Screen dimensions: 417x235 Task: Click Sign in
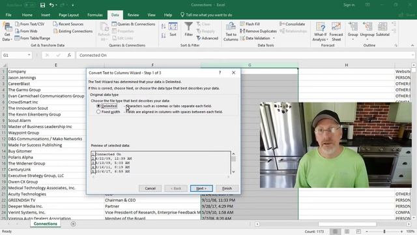click(349, 5)
